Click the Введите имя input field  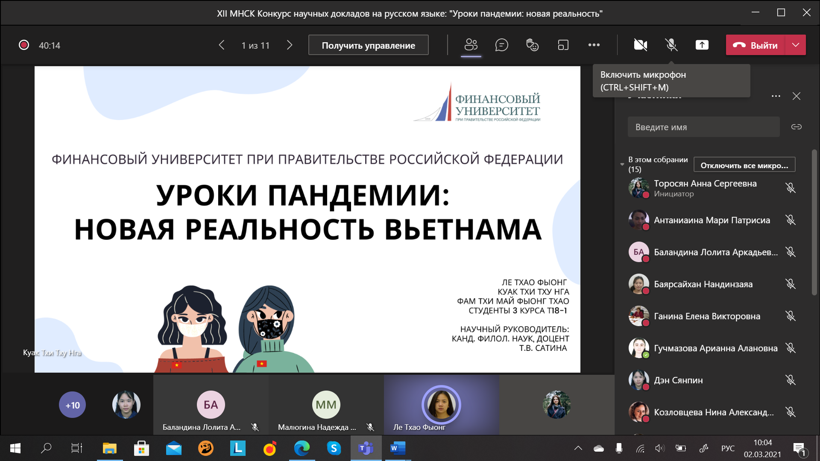click(x=703, y=127)
